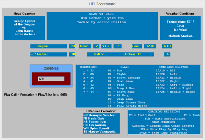Click the DRAW vs PASS play result text
205x140 pixels.
coord(101,14)
